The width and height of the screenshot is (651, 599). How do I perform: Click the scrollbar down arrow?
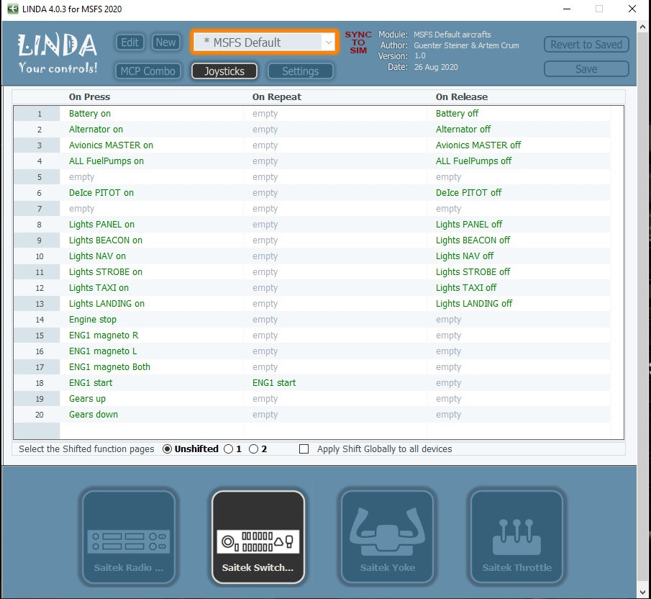pyautogui.click(x=642, y=593)
